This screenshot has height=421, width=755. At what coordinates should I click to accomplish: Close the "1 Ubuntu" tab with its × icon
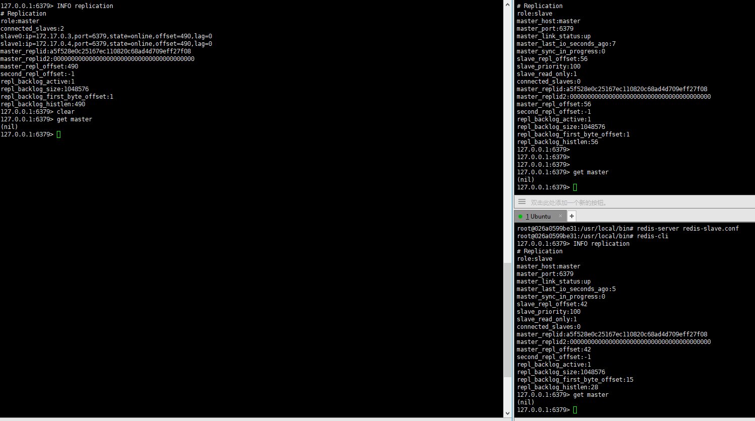click(560, 216)
